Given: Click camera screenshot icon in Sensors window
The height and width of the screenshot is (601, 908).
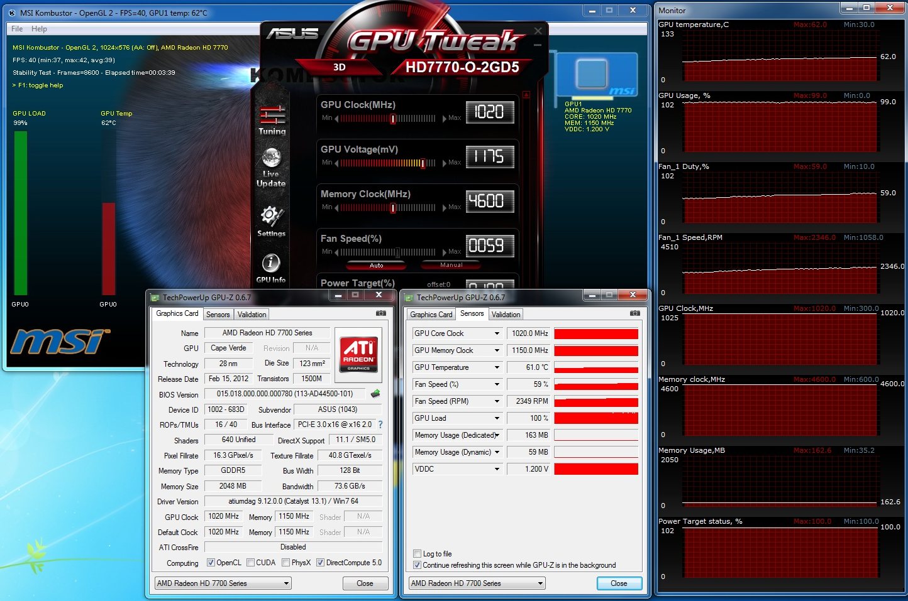Looking at the screenshot, I should click(x=634, y=313).
